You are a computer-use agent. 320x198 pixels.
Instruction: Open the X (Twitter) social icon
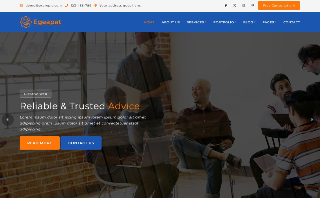(235, 5)
